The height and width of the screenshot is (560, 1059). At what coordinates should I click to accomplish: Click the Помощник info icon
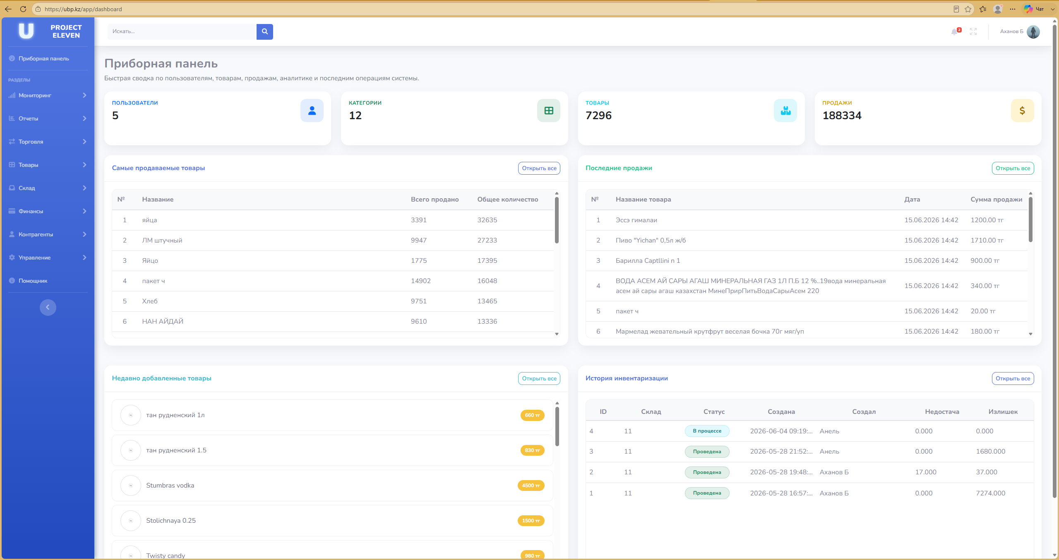(x=12, y=281)
